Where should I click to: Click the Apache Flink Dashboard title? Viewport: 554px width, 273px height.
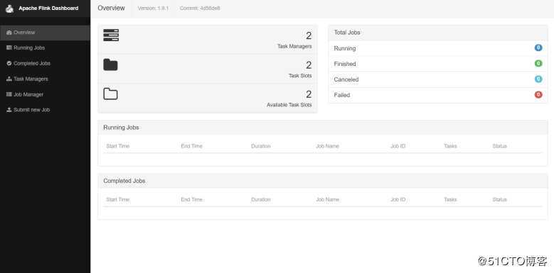coord(48,8)
